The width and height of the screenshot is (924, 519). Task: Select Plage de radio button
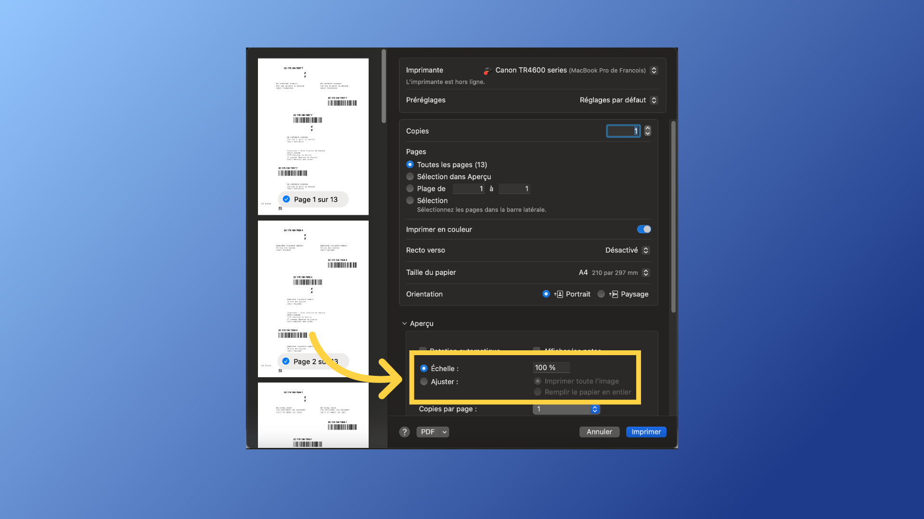(410, 188)
